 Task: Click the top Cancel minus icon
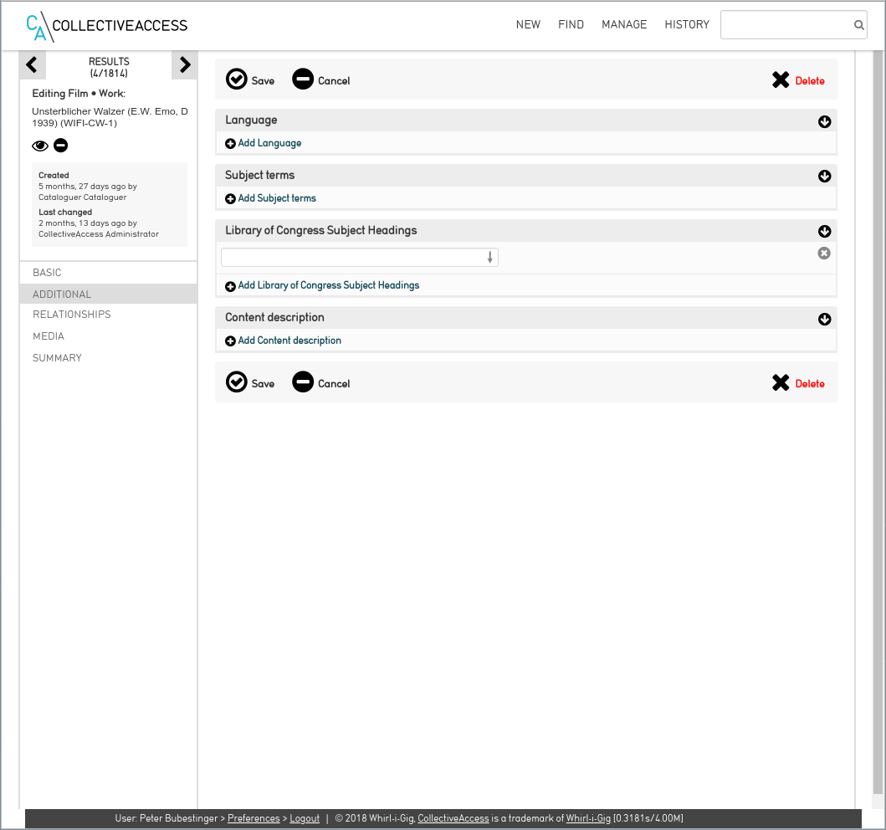point(303,79)
